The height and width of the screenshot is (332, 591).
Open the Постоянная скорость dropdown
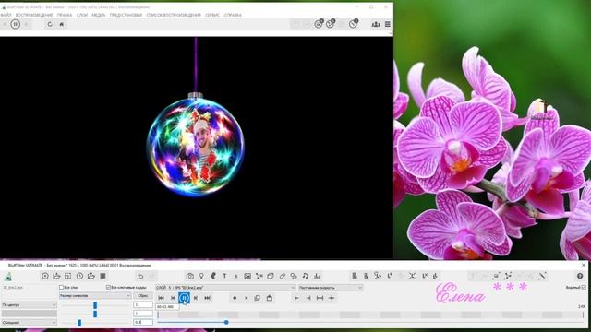click(331, 288)
